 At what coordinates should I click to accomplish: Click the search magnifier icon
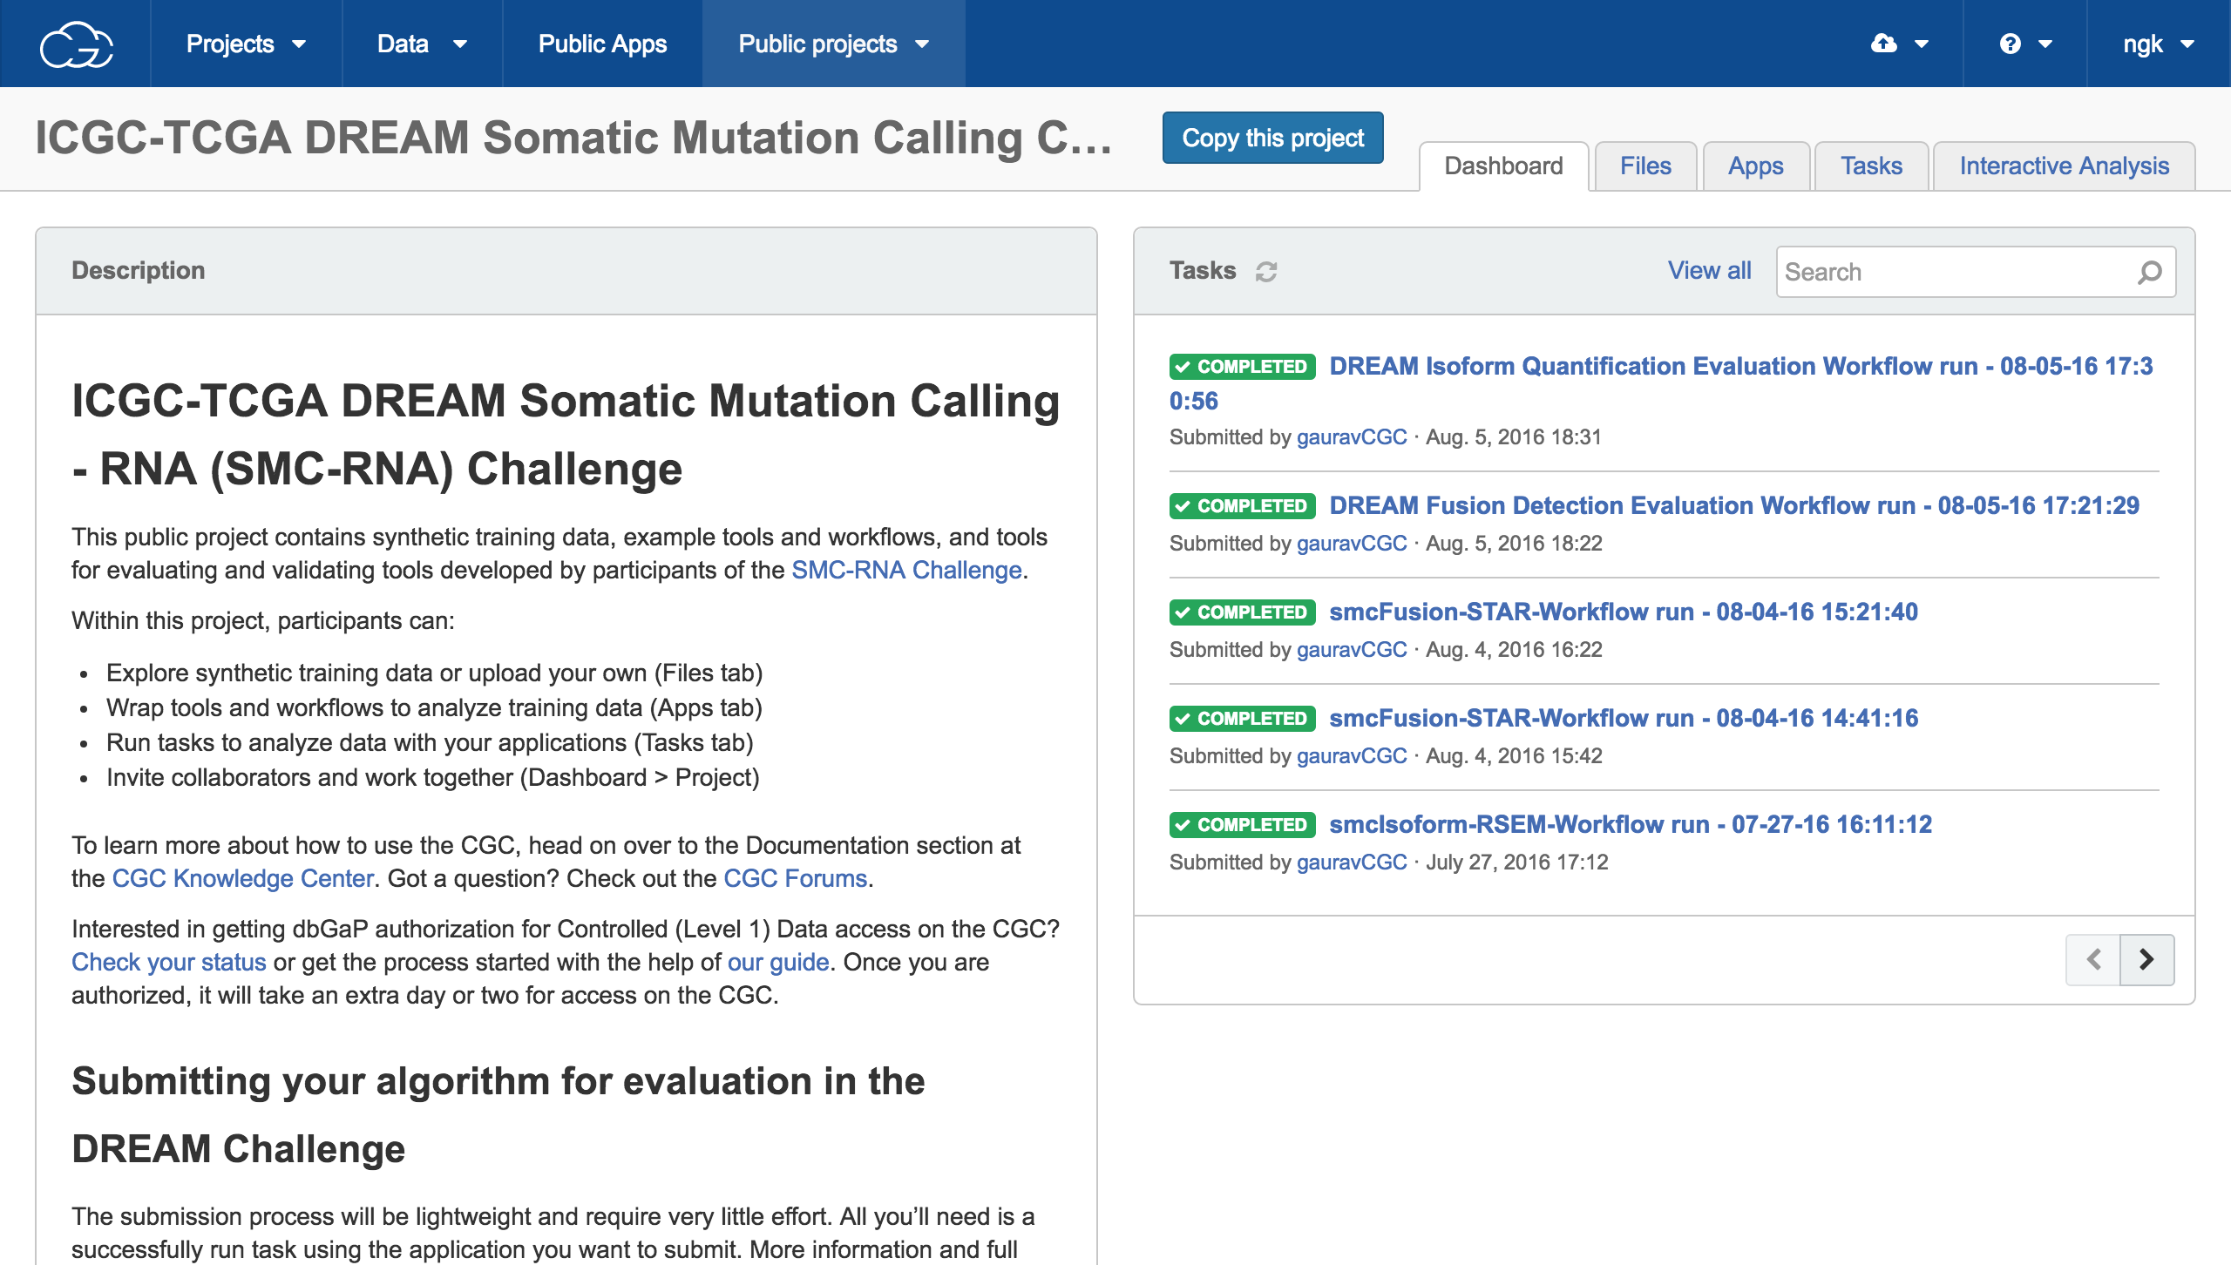click(2150, 272)
